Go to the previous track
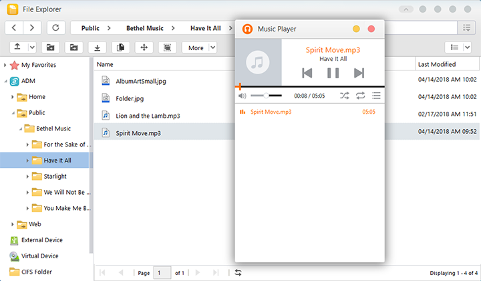The height and width of the screenshot is (281, 481). (x=307, y=73)
